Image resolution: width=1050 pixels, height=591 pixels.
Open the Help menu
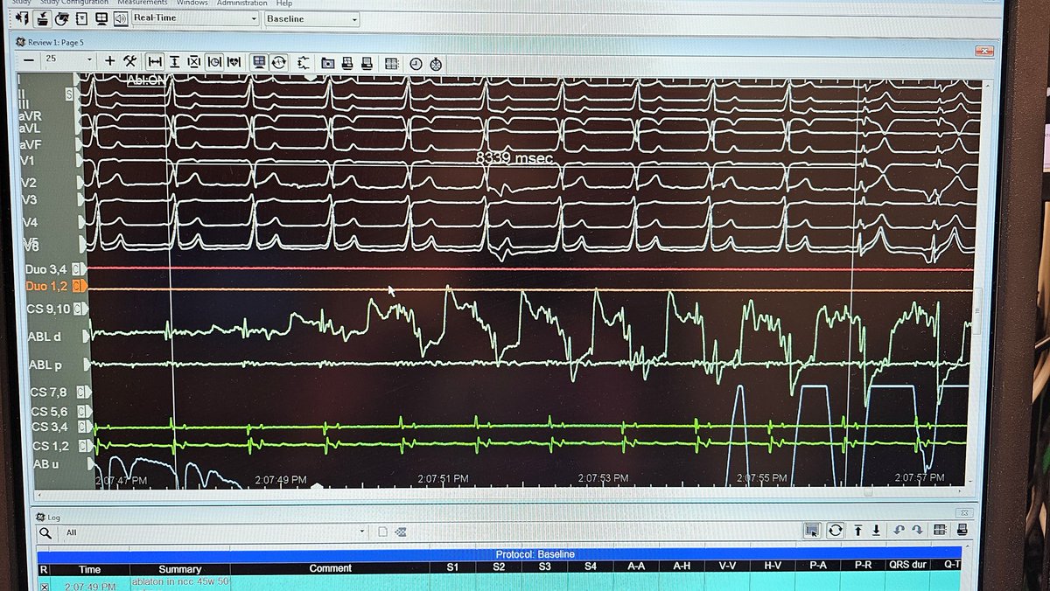283,3
